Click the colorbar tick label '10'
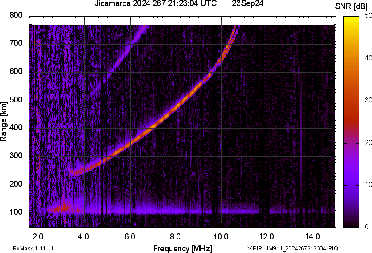Viewport: 372px width, 253px height. (x=368, y=185)
